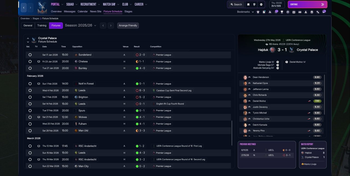Open the RECRUITMENT dropdown menu
The height and width of the screenshot is (176, 350).
coord(90,4)
